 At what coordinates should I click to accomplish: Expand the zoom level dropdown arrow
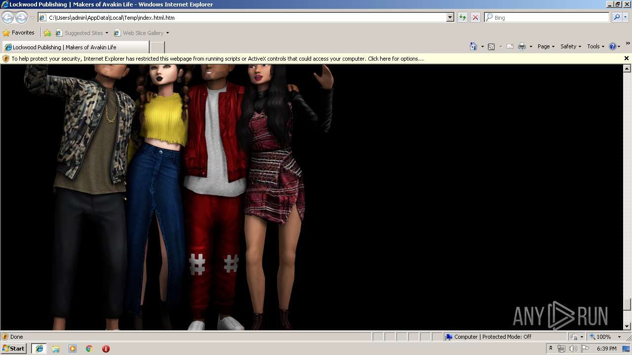click(619, 337)
